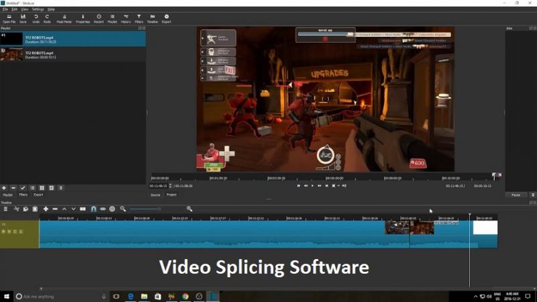Toggle the Playlist panel from toolbar

(x=112, y=19)
